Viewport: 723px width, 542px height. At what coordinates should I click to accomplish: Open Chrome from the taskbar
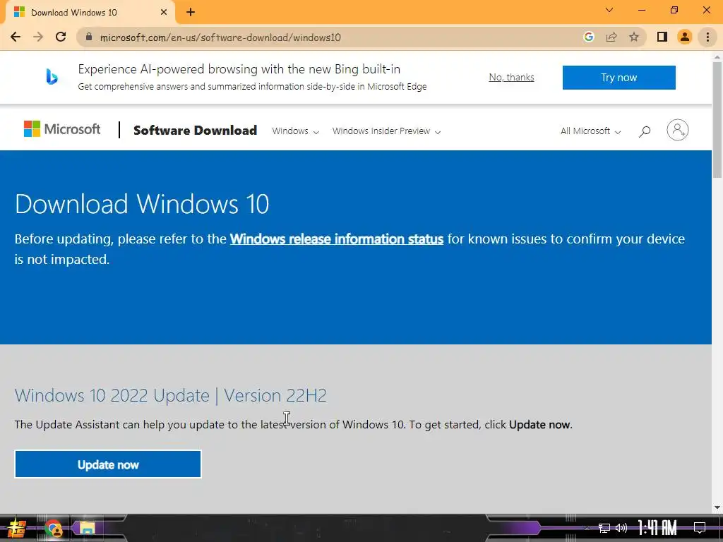(x=54, y=528)
